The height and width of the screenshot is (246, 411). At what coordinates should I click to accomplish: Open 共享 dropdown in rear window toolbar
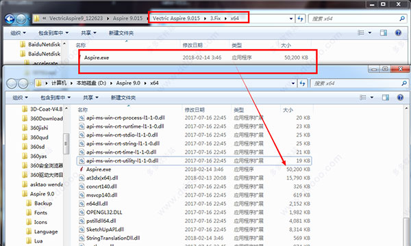click(88, 33)
